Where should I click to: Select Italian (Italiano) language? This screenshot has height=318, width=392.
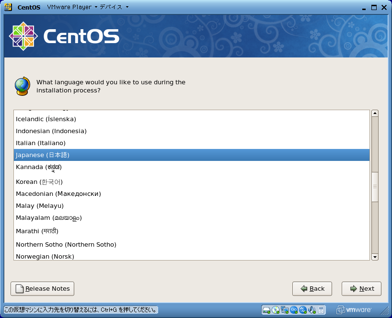click(x=192, y=143)
